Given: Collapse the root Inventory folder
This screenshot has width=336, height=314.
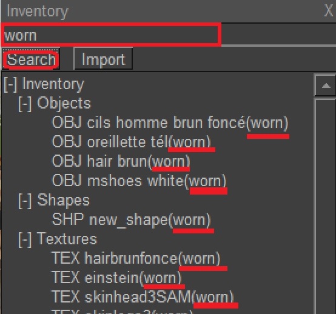Looking at the screenshot, I should (10, 84).
